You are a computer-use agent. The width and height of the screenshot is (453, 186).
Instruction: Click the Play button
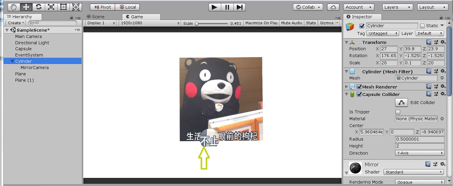pos(214,7)
